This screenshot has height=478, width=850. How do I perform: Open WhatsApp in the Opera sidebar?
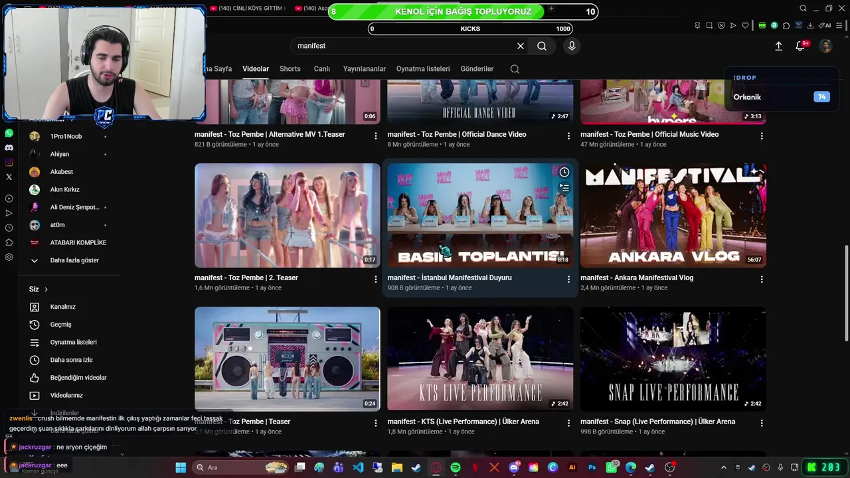(x=9, y=133)
